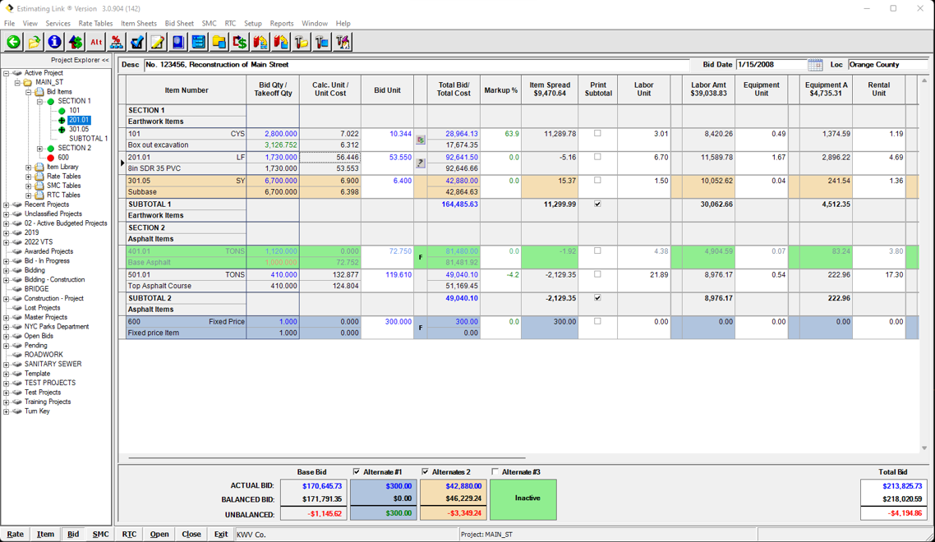Uncheck the Alternate #1 checkbox
The image size is (935, 542).
click(356, 471)
